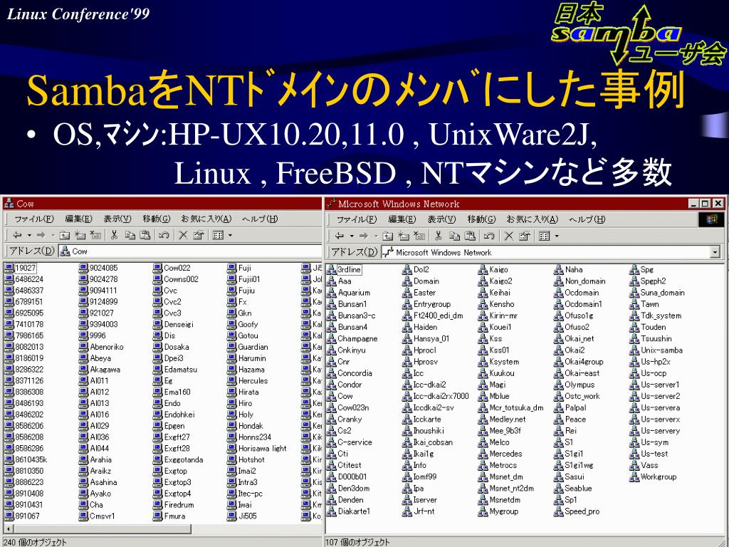The width and height of the screenshot is (729, 547).
Task: Open Forward history dropdown arrow in Cow window
Action: pyautogui.click(x=53, y=235)
